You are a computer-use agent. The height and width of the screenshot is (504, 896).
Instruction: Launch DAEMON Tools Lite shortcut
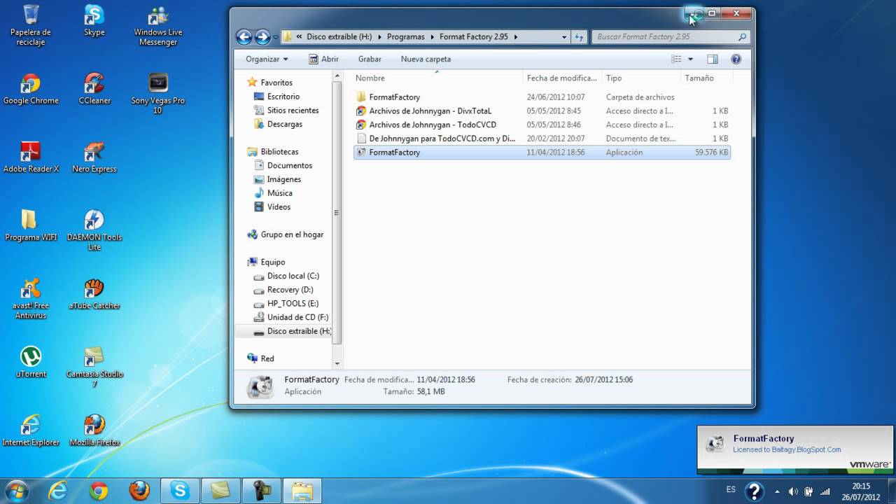(x=94, y=230)
